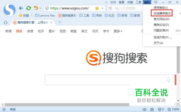Open the 影音 bookmark folder
181x112 pixels.
coord(135,15)
